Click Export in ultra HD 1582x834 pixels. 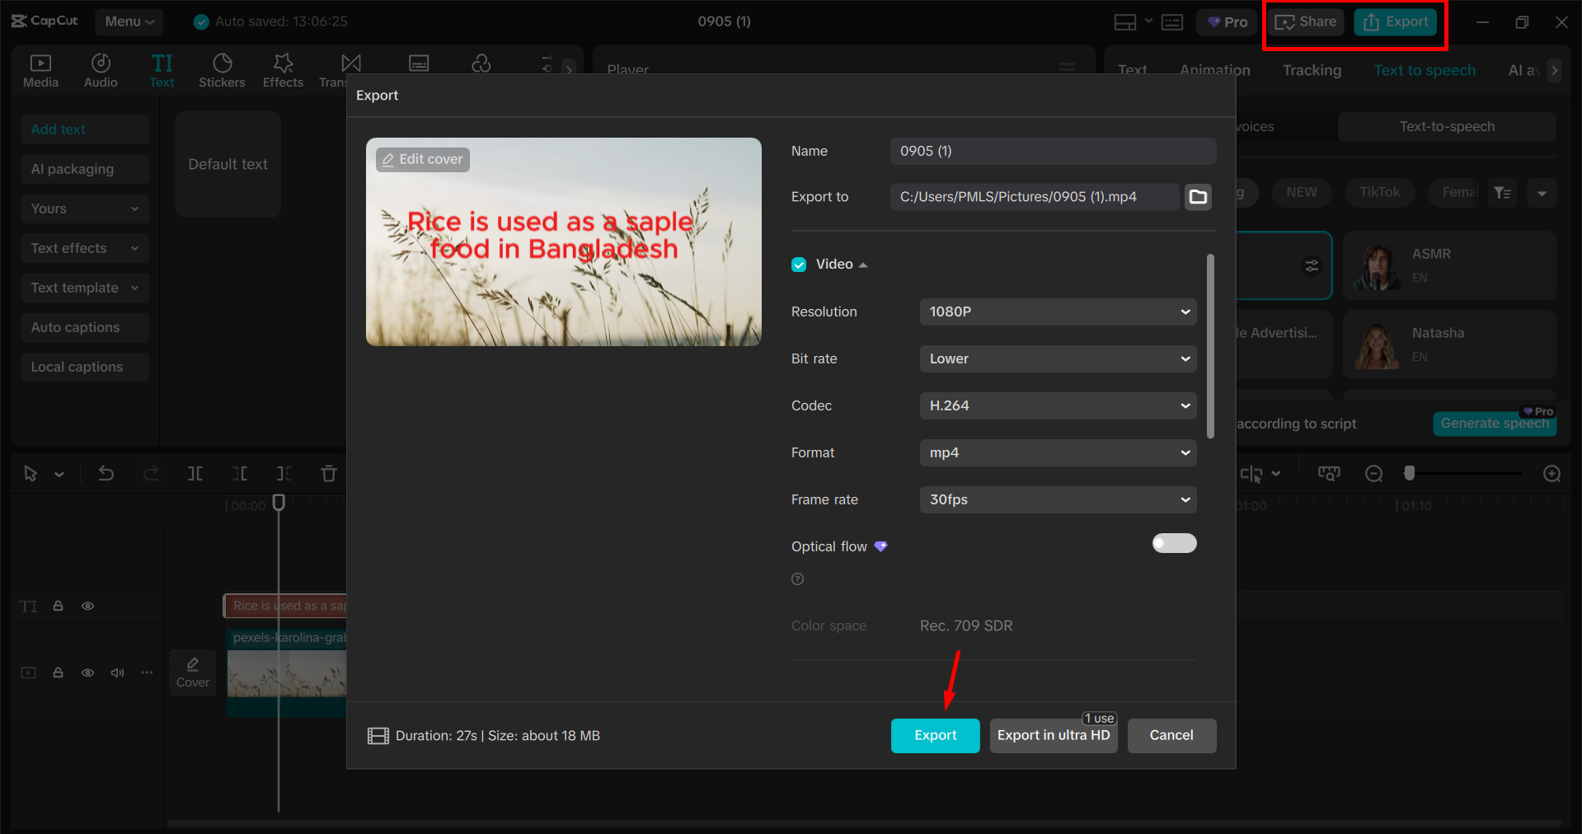pos(1053,735)
